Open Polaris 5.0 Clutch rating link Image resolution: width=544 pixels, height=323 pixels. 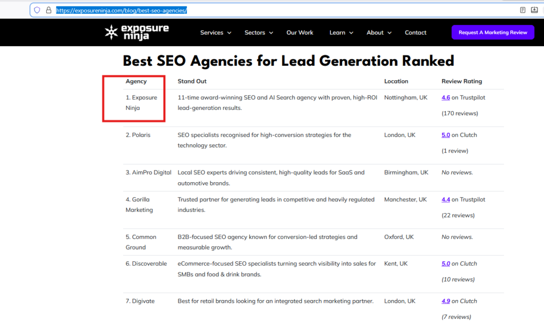[446, 135]
